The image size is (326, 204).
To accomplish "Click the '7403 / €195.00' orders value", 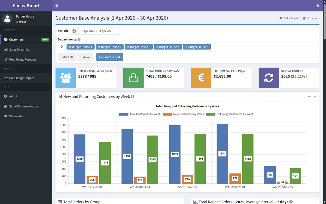I will [159, 76].
